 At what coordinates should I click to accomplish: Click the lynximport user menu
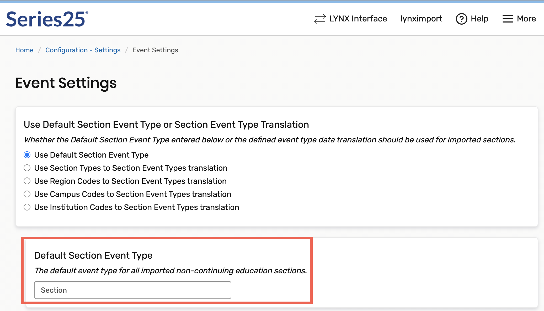point(421,19)
